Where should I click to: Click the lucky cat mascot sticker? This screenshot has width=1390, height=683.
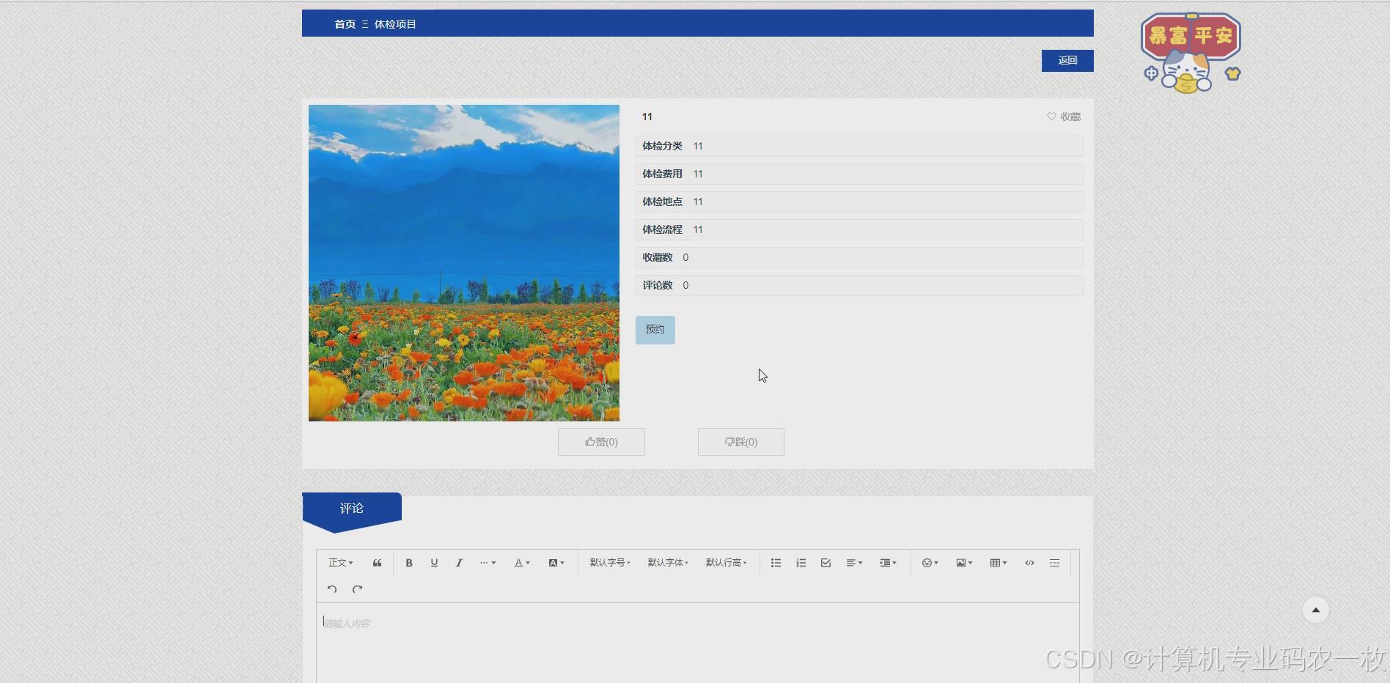[1191, 53]
